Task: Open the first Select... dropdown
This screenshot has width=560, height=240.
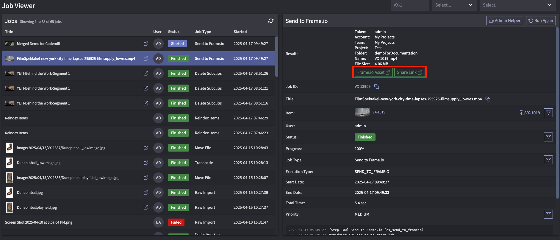Action: click(x=454, y=5)
